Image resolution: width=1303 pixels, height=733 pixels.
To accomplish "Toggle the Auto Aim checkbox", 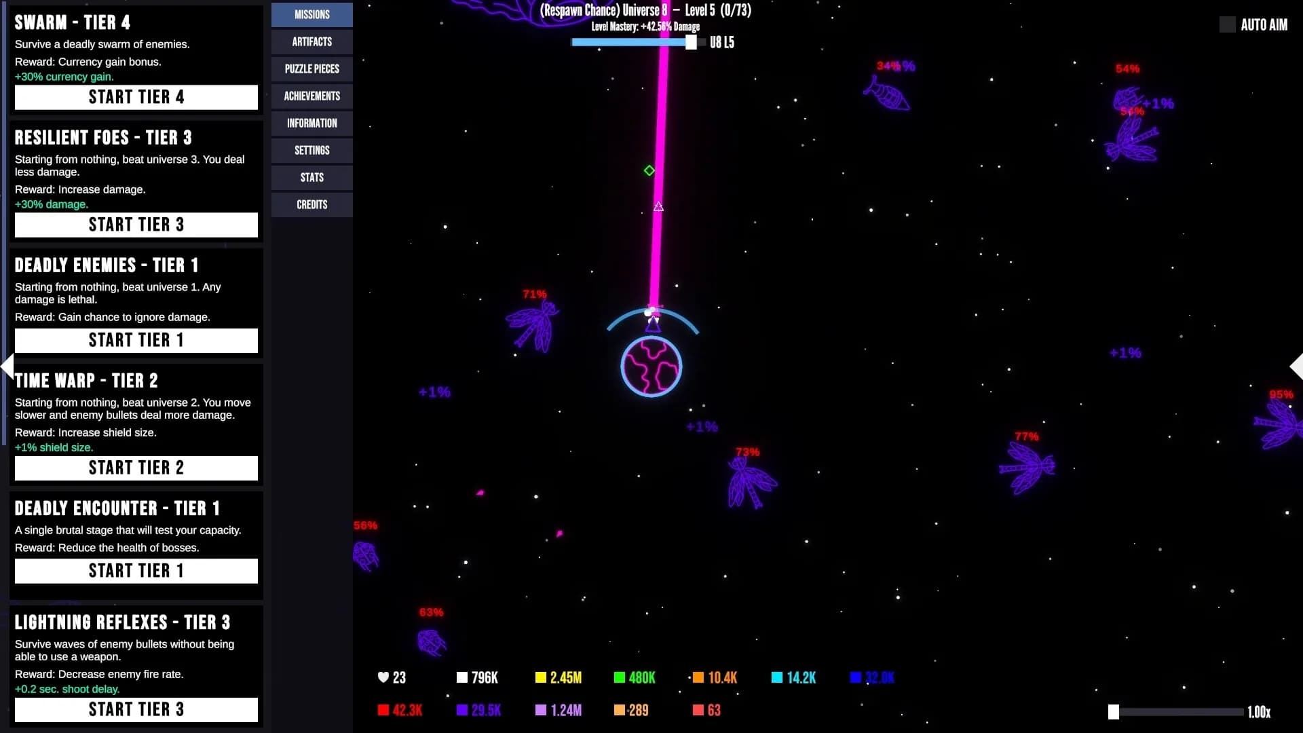I will point(1227,24).
